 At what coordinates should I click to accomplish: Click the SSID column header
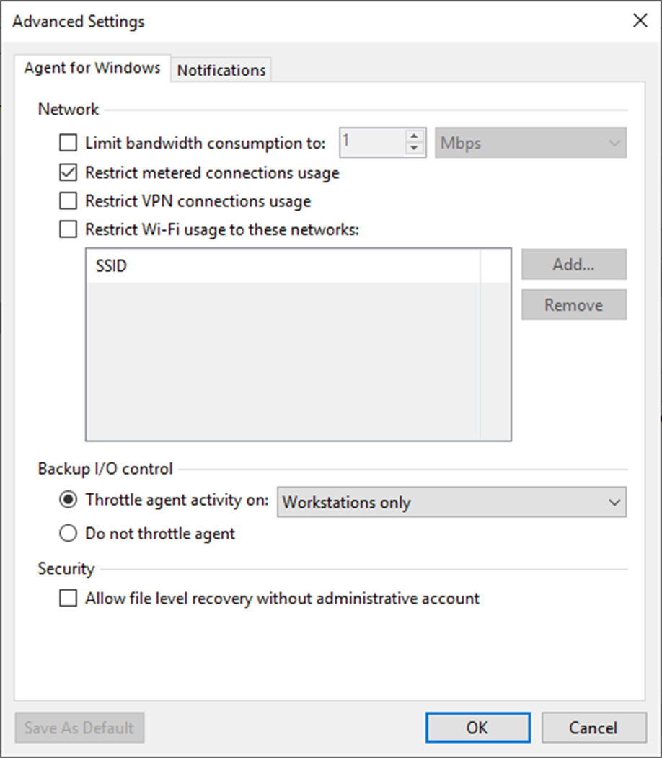click(x=283, y=266)
